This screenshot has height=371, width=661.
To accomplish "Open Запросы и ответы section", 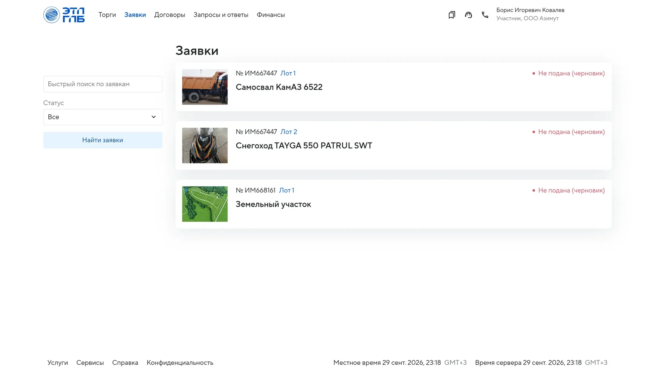I will (x=221, y=15).
